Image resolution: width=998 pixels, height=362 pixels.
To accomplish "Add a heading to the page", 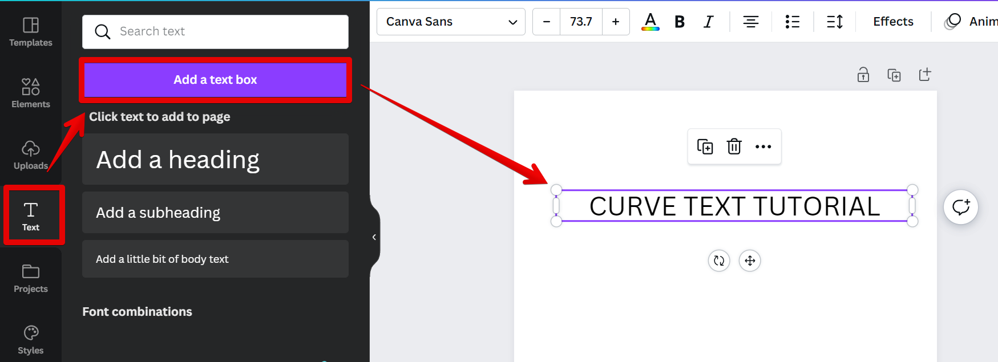I will 215,160.
